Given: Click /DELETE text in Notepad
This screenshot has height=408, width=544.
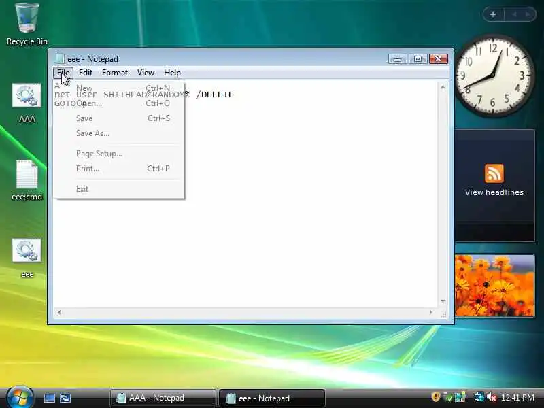Looking at the screenshot, I should click(x=215, y=95).
